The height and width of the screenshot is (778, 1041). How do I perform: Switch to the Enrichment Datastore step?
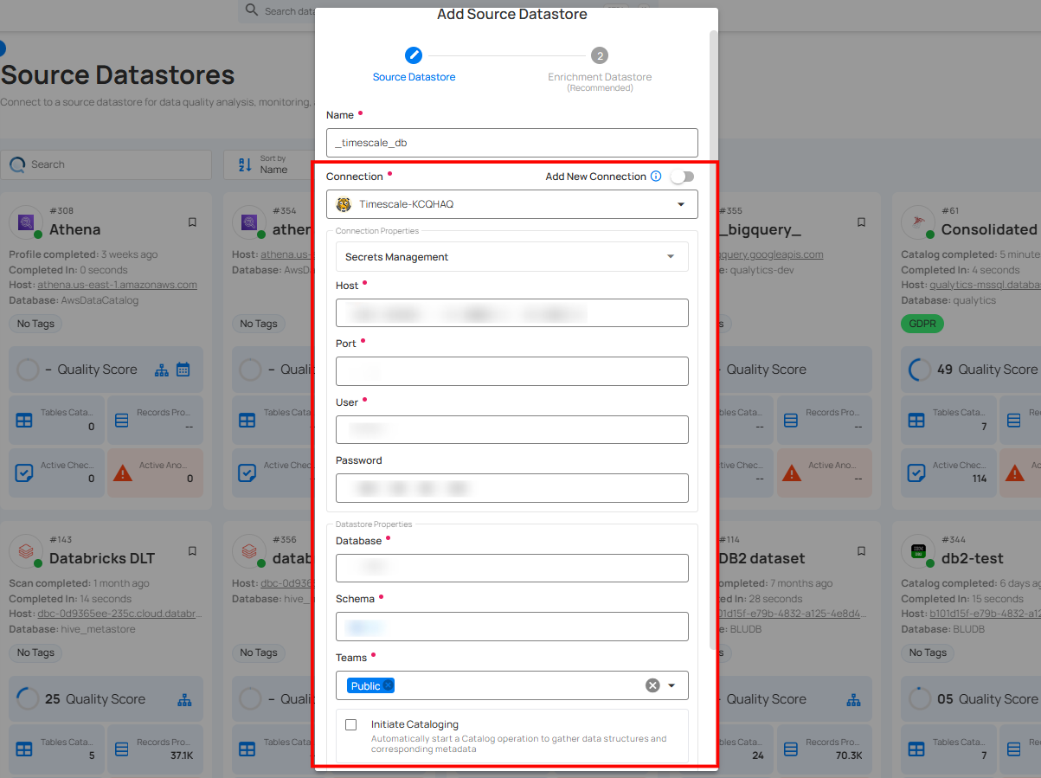[599, 55]
